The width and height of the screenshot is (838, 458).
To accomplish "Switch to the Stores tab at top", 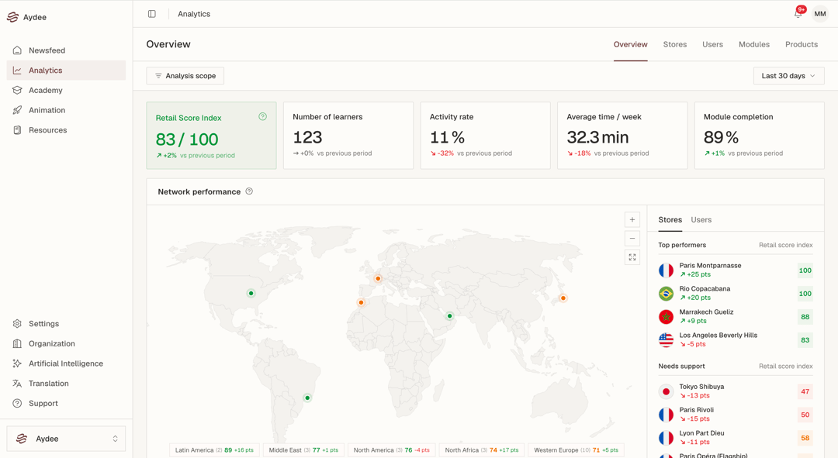I will (674, 44).
